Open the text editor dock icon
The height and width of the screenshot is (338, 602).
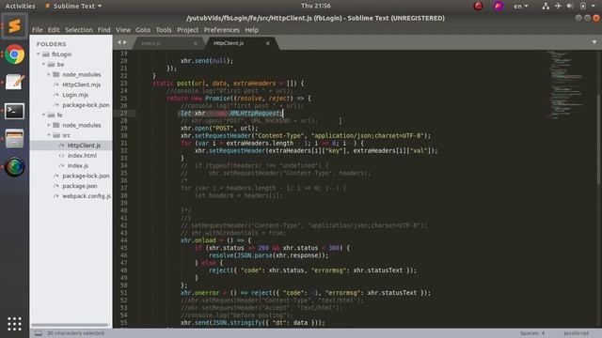pos(15,82)
